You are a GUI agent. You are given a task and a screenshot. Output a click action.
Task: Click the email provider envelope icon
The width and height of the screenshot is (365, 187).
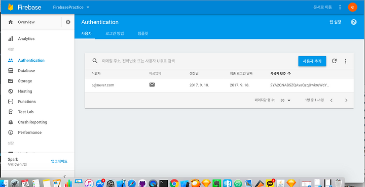152,85
